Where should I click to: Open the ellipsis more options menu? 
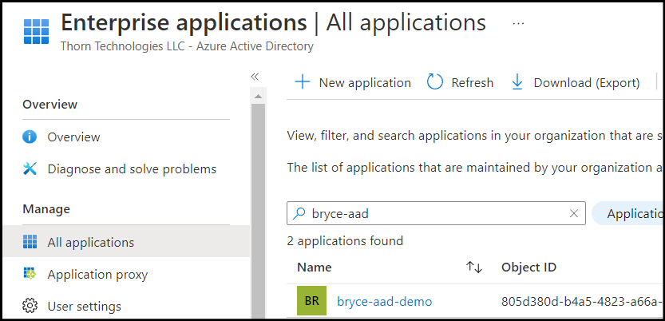518,24
